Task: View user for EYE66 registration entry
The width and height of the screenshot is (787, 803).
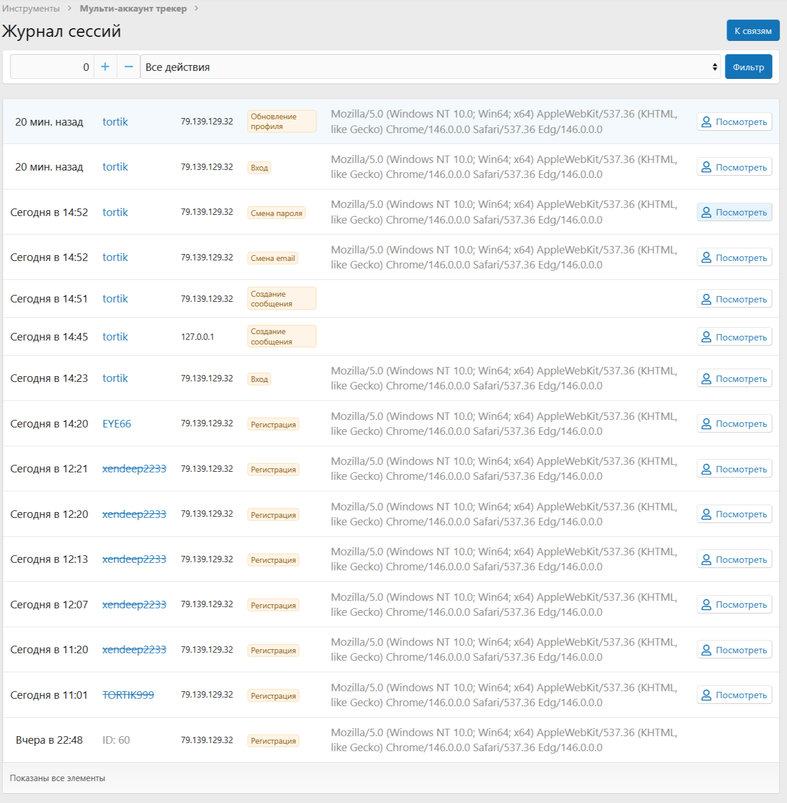Action: coord(734,423)
